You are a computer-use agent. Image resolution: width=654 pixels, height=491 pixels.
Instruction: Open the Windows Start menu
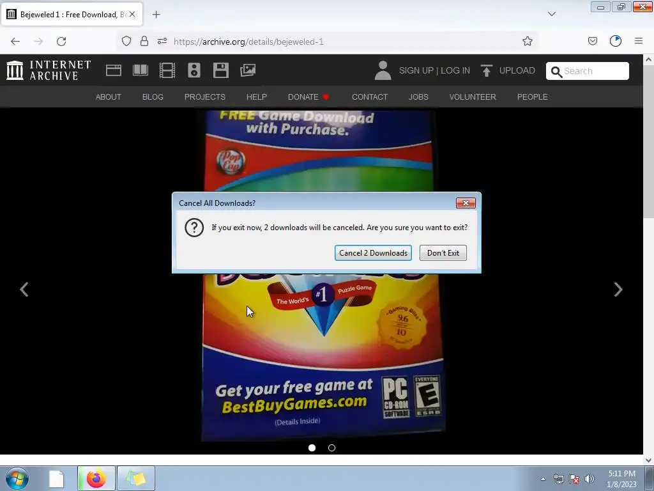pos(17,478)
